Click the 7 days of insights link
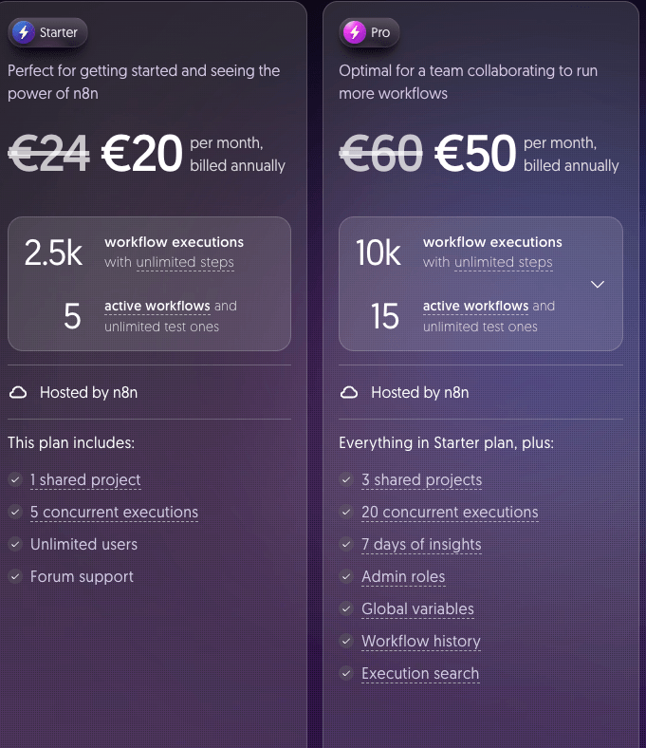Image resolution: width=646 pixels, height=748 pixels. [421, 544]
